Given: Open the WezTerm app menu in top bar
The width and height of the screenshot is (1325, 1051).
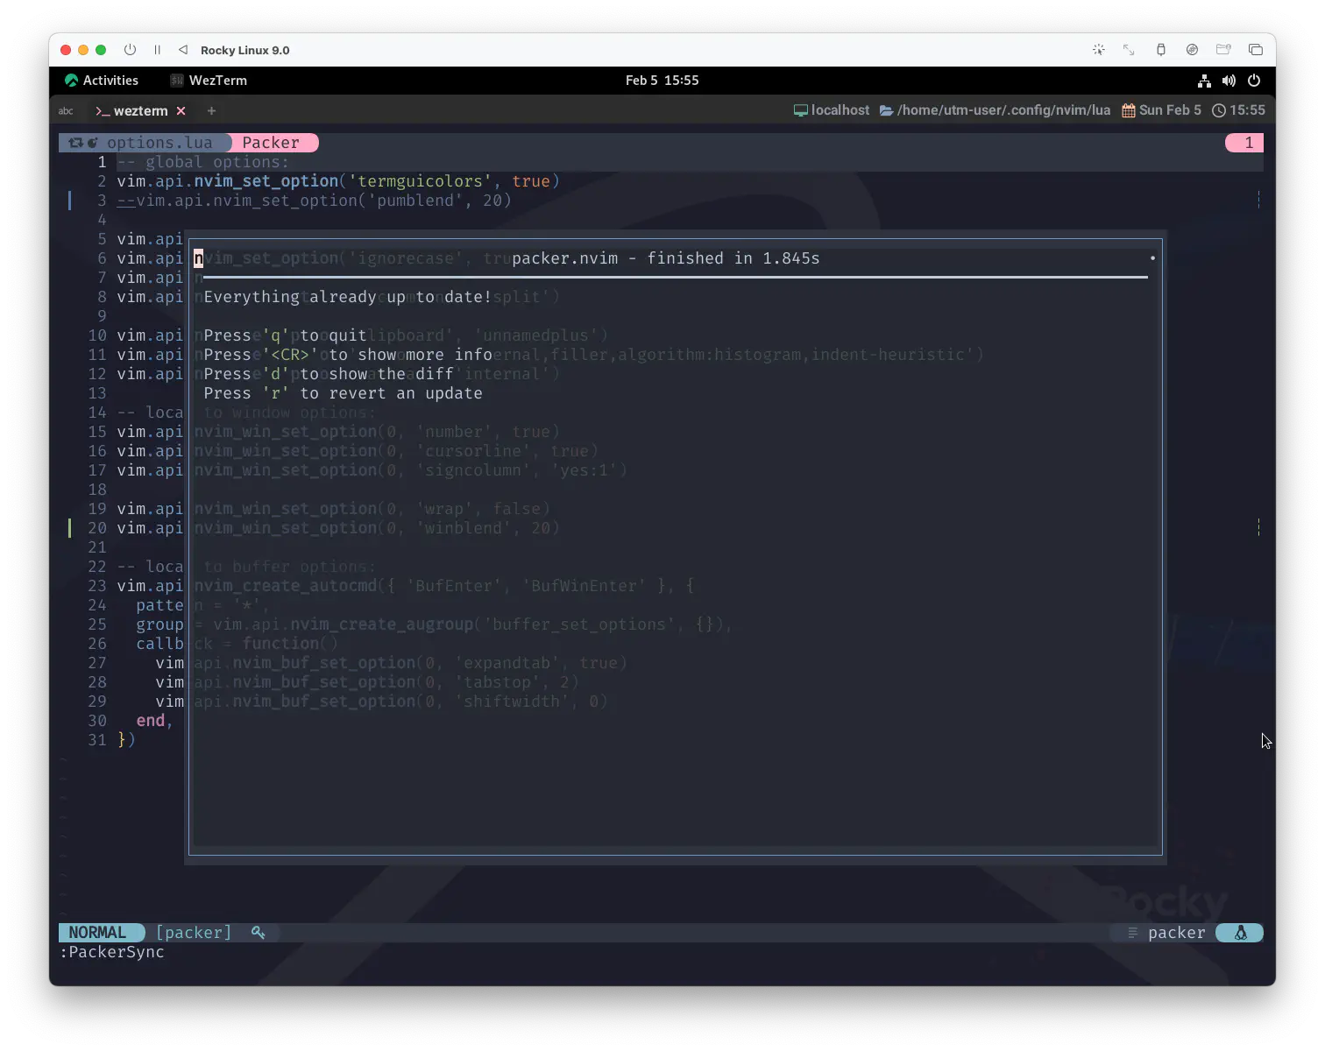Looking at the screenshot, I should click(x=209, y=81).
